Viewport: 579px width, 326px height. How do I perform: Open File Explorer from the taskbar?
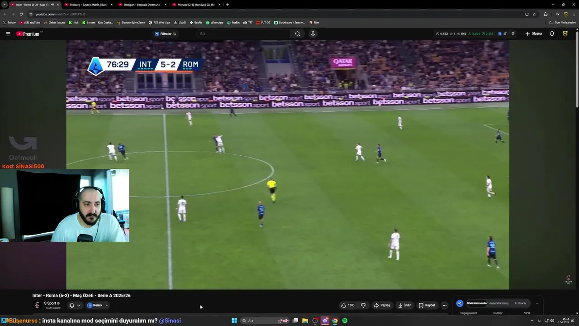tap(305, 321)
